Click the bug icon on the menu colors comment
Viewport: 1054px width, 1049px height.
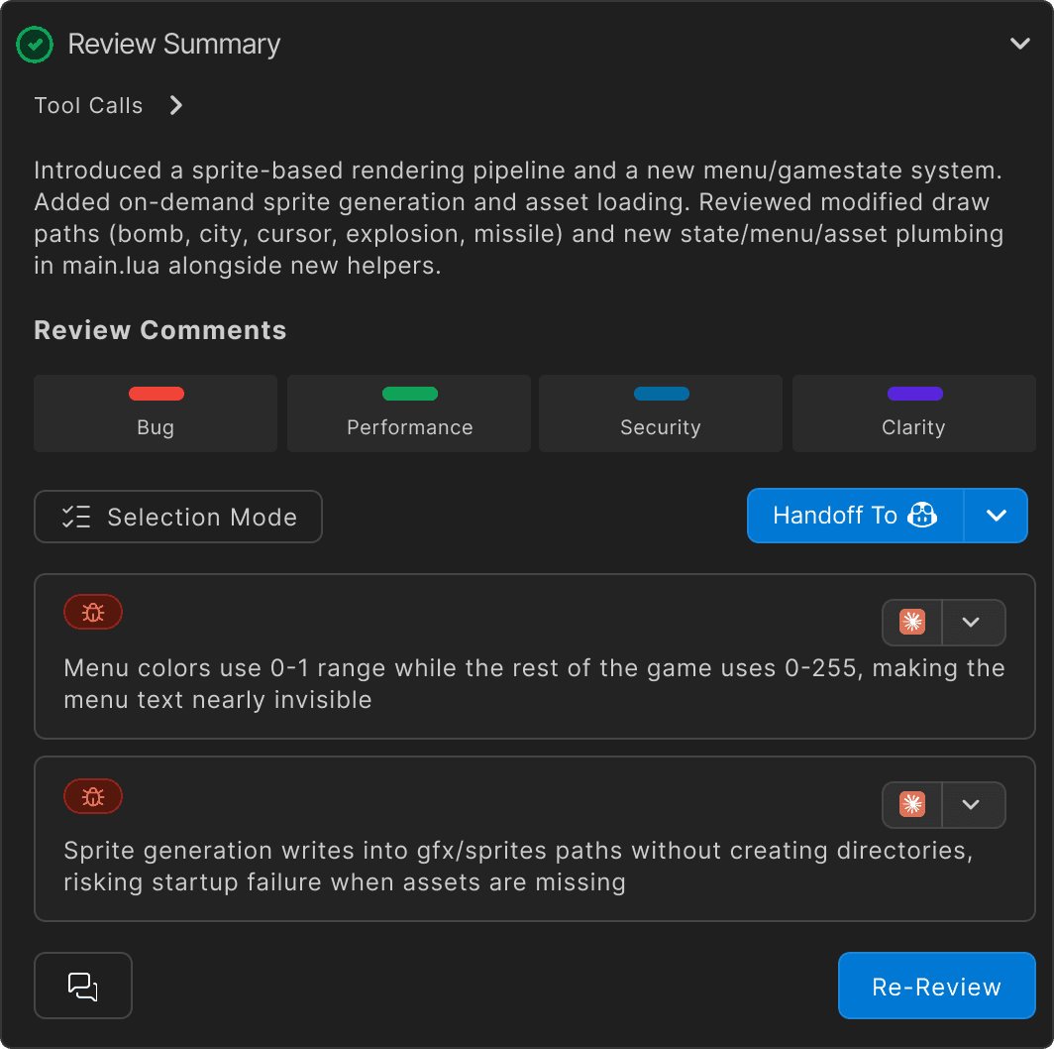pyautogui.click(x=93, y=613)
